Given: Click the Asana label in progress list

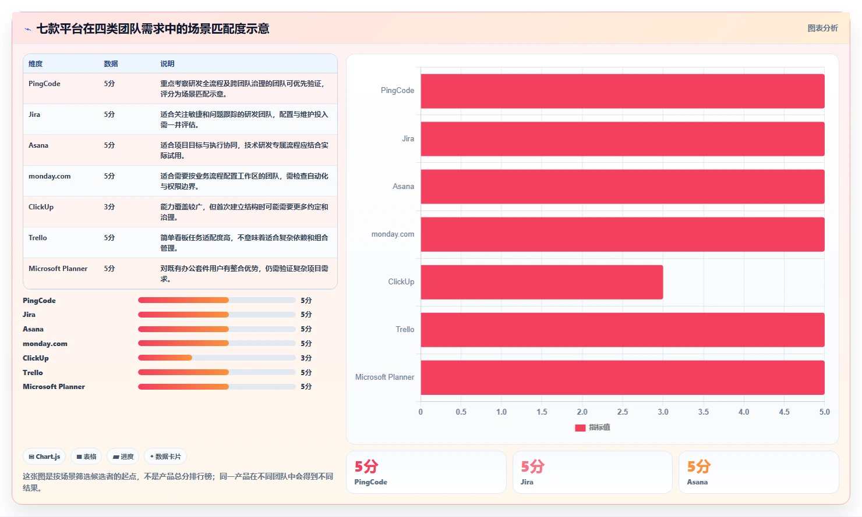Looking at the screenshot, I should tap(33, 329).
